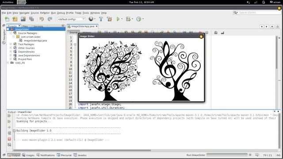The image size is (283, 159).
Task: Collapse the Source Packages node
Action: pyautogui.click(x=11, y=33)
